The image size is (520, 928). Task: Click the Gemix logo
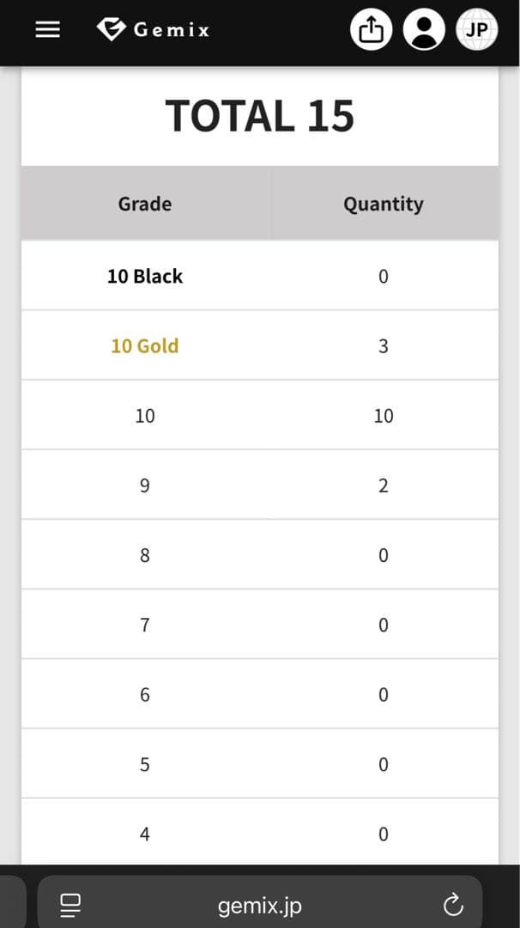click(x=153, y=29)
